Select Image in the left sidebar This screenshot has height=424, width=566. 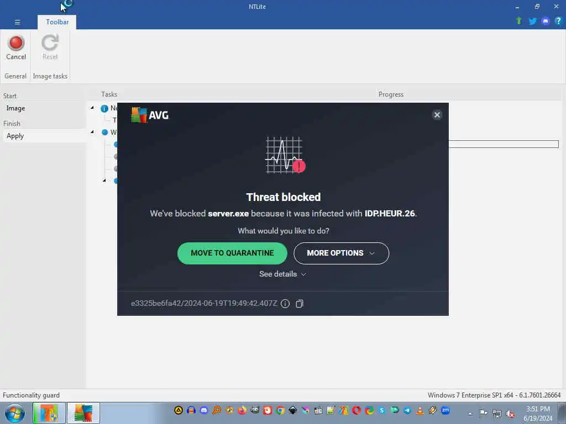pos(15,108)
